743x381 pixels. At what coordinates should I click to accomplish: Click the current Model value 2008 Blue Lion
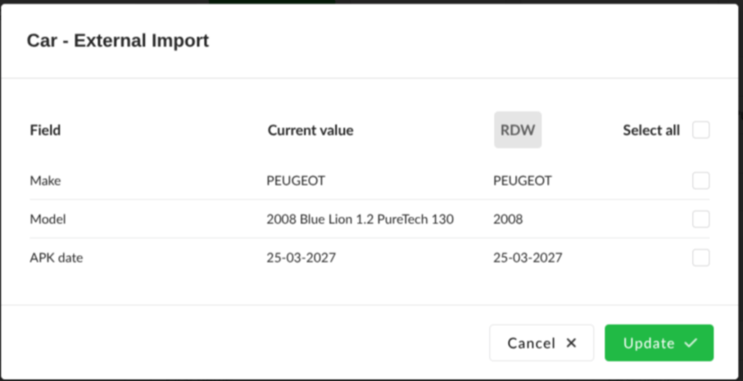point(360,219)
